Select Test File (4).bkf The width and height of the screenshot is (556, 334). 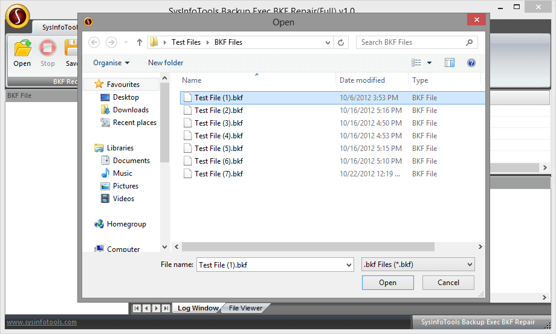point(218,136)
